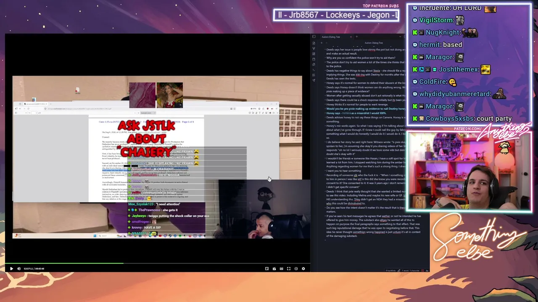Screen dimensions: 538x302
Task: Click username 'whydidyubanmeretard' in stream chat
Action: coord(454,94)
